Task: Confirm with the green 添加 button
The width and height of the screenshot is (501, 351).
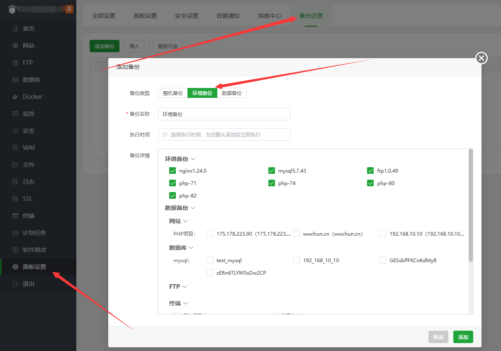Action: tap(463, 337)
